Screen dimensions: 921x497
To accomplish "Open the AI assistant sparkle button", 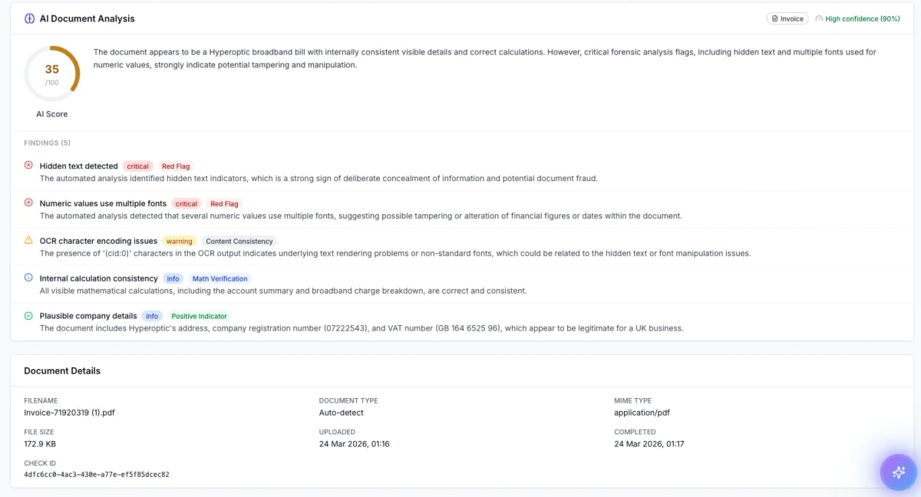I will (x=898, y=472).
